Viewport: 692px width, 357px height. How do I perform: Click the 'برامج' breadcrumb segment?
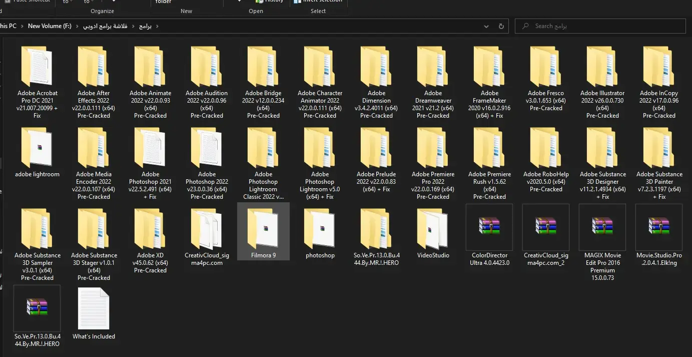(145, 26)
